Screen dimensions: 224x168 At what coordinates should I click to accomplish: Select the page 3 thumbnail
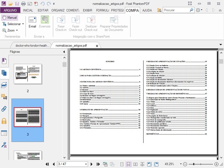tap(28, 117)
